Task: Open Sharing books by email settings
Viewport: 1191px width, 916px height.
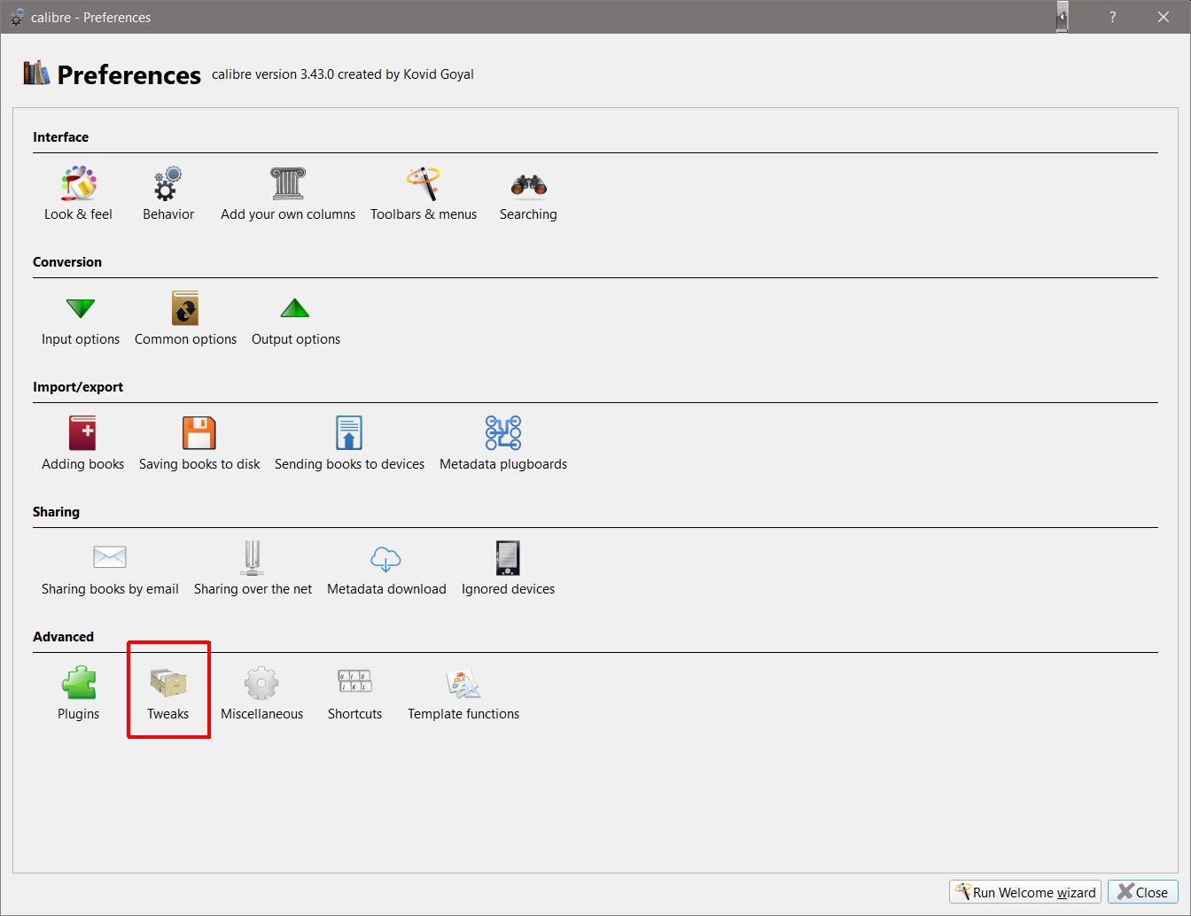Action: (110, 568)
